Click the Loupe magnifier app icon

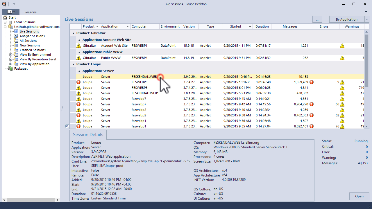[x=4, y=4]
